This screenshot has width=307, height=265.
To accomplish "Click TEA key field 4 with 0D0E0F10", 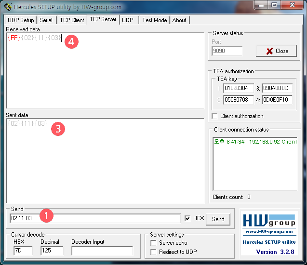I will point(277,100).
